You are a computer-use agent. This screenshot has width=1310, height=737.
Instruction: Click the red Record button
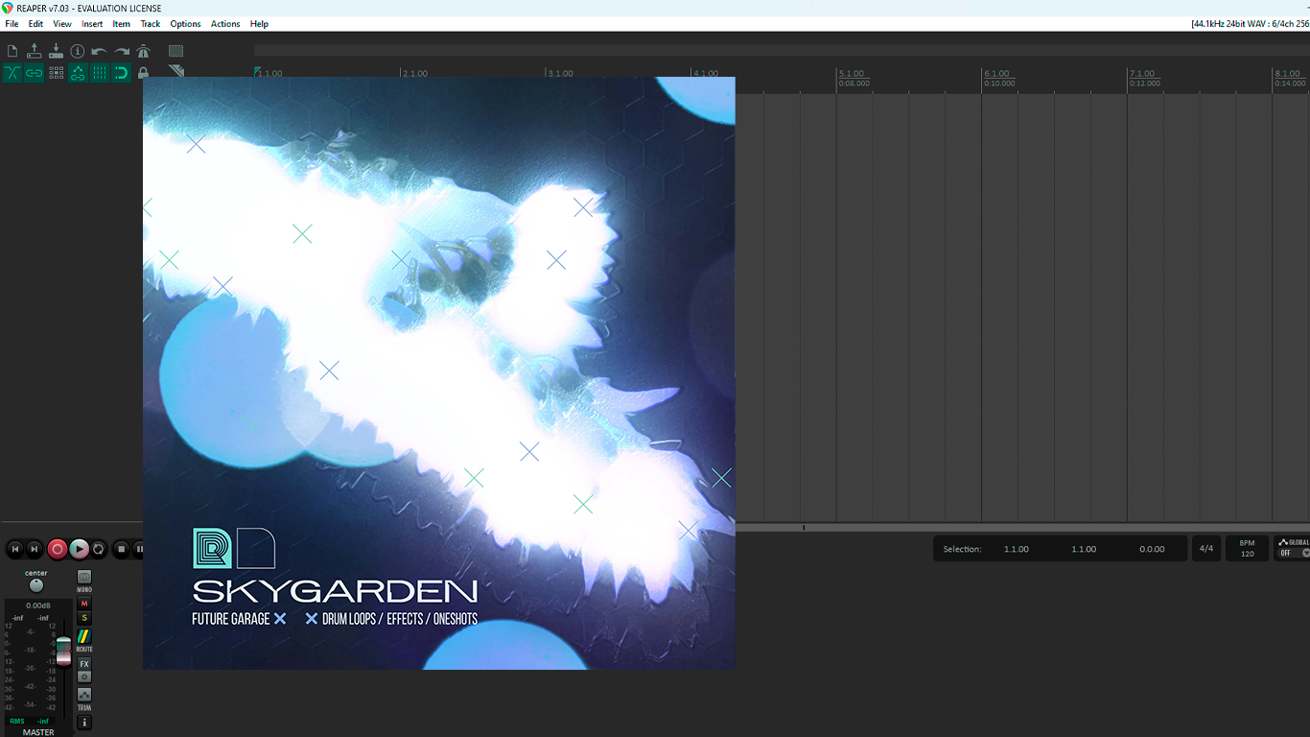[x=58, y=549]
